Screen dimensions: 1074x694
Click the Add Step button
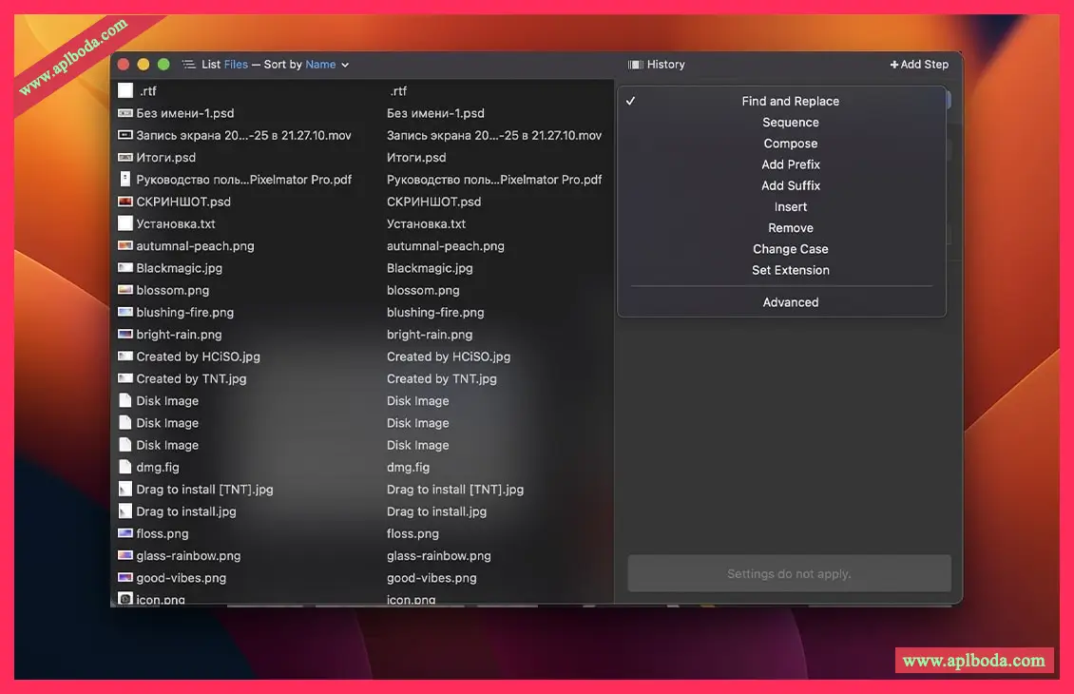(919, 65)
